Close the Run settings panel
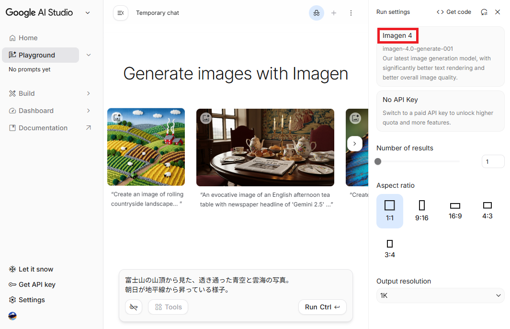 coord(498,12)
